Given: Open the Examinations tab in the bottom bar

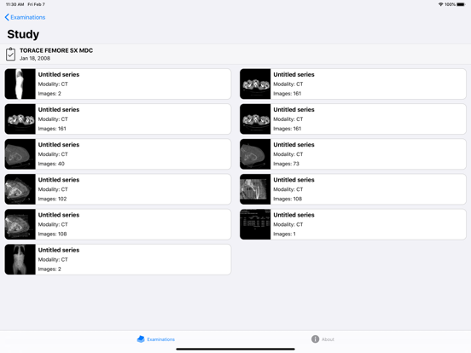Looking at the screenshot, I should pyautogui.click(x=155, y=339).
